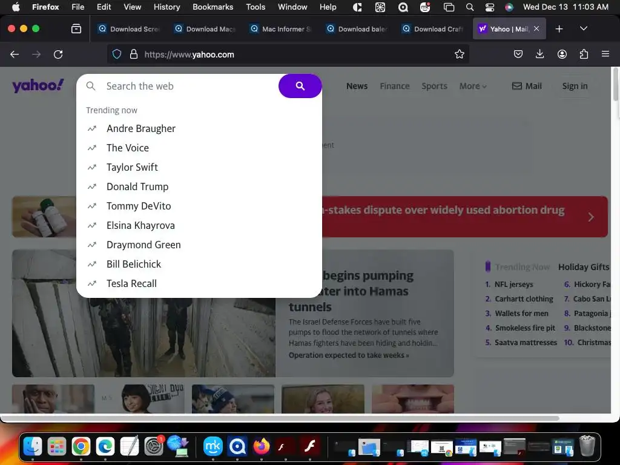Image resolution: width=620 pixels, height=465 pixels.
Task: Click the Firefox icon in the dock
Action: pyautogui.click(x=262, y=446)
